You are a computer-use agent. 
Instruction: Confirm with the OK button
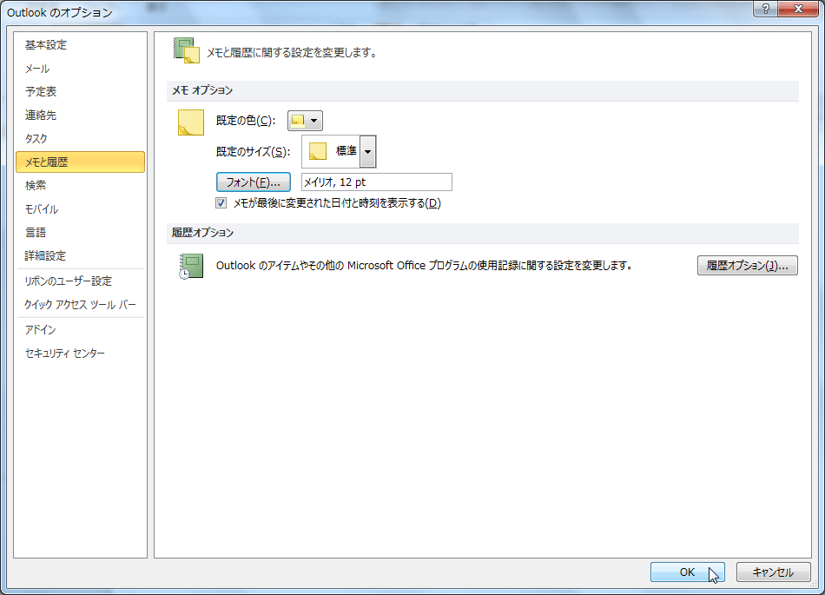point(687,572)
